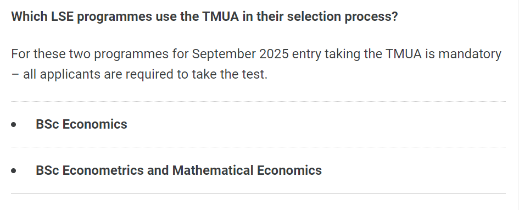The width and height of the screenshot is (519, 210).
Task: Open BSc Econometrics and Mathematical Economics entry
Action: tap(178, 170)
